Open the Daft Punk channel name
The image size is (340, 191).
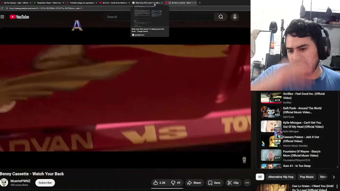point(288,117)
